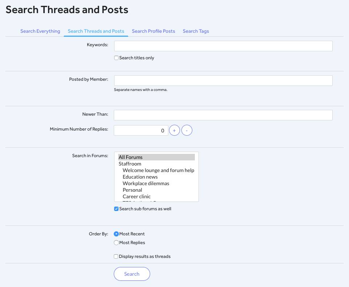This screenshot has height=287, width=349.
Task: Select Workplace dilemmas forum
Action: click(156, 183)
